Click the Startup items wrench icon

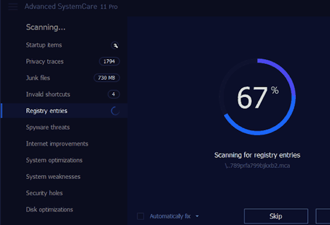point(115,45)
